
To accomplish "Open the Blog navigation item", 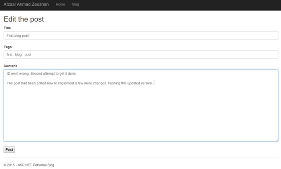I will (75, 5).
